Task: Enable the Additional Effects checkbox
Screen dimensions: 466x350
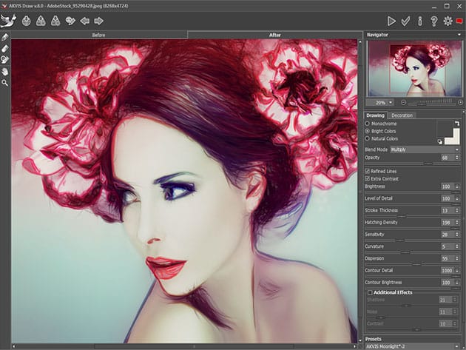Action: (x=370, y=292)
